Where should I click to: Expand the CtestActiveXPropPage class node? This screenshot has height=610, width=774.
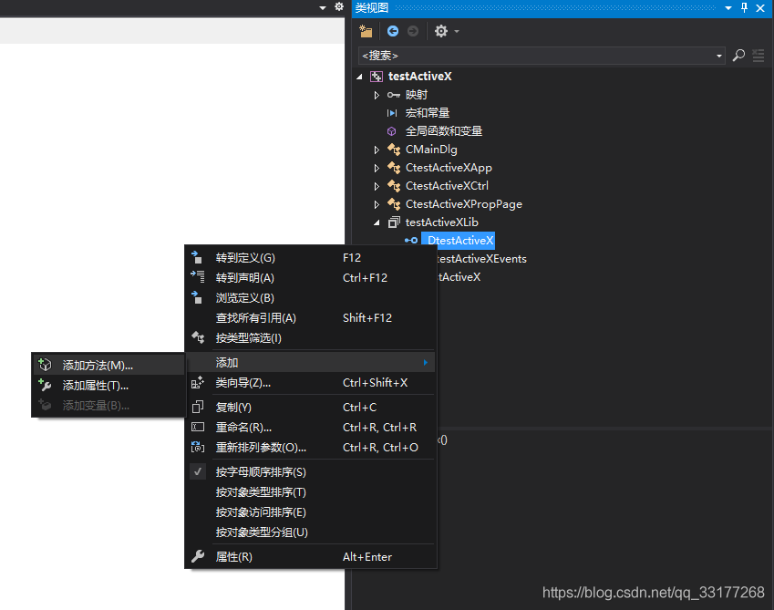click(377, 204)
